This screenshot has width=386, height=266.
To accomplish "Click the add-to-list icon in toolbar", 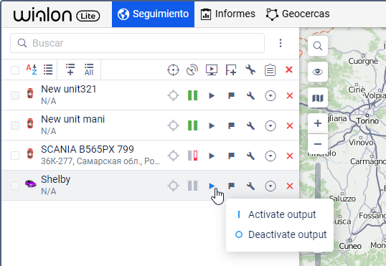I will click(x=70, y=70).
